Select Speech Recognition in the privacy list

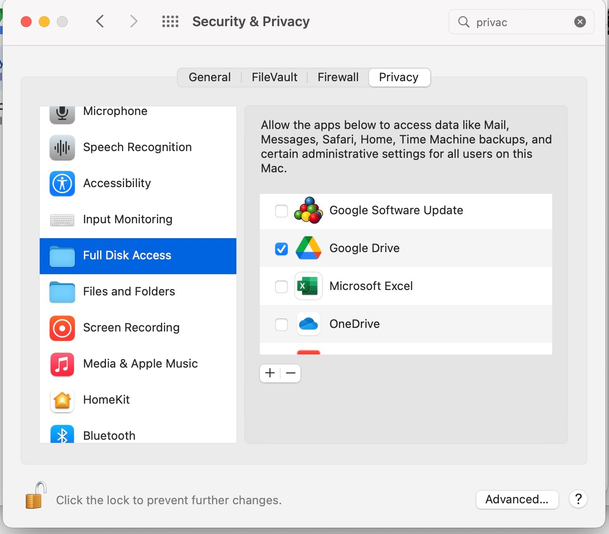click(x=138, y=147)
